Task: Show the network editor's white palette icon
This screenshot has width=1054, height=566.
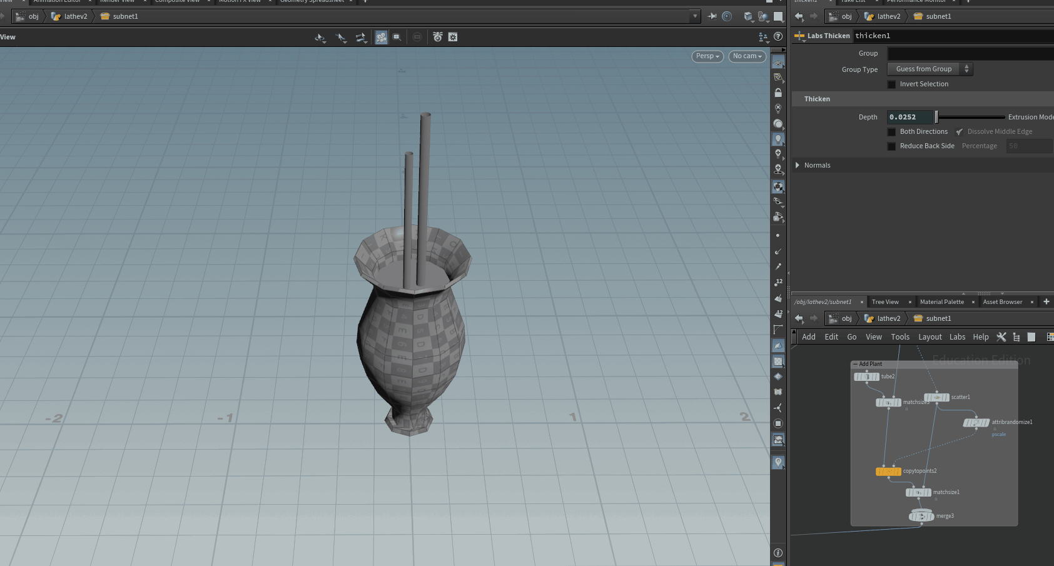Action: (1031, 337)
